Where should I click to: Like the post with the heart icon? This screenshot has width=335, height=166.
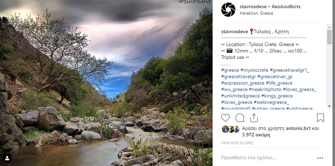[225, 117]
